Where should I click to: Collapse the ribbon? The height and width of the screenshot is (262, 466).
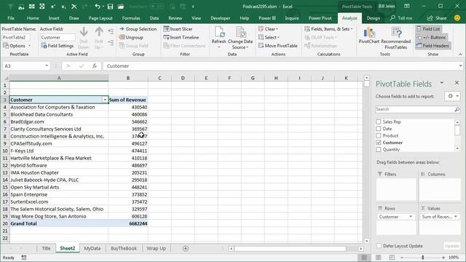point(460,55)
